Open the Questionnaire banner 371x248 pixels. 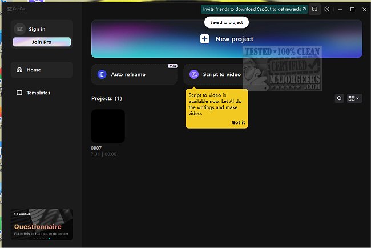[42, 223]
